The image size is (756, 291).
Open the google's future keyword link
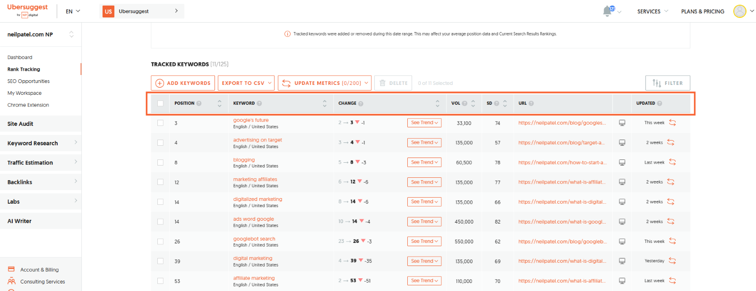[x=251, y=120]
